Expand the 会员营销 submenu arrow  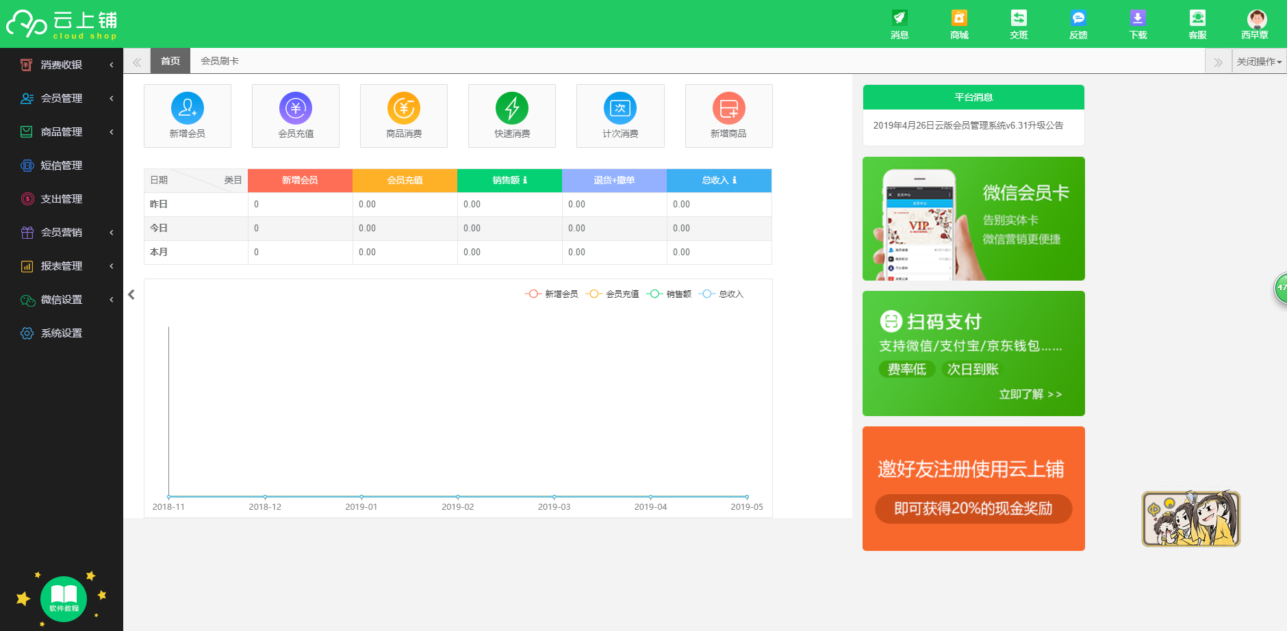click(x=112, y=233)
